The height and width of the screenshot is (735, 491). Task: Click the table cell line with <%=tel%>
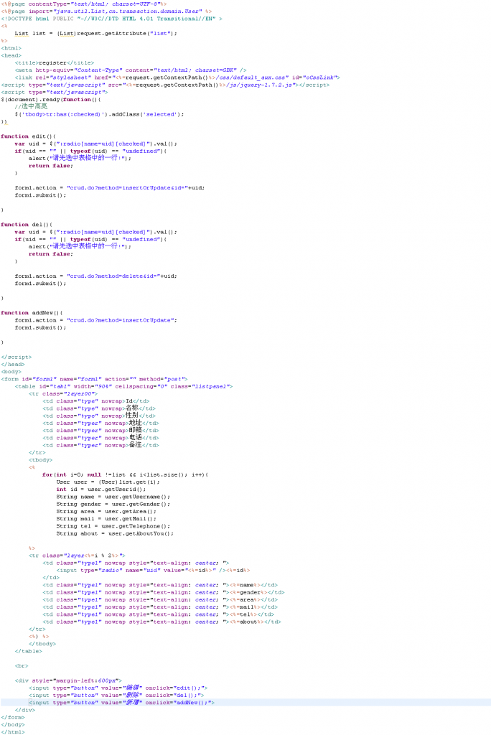(159, 614)
